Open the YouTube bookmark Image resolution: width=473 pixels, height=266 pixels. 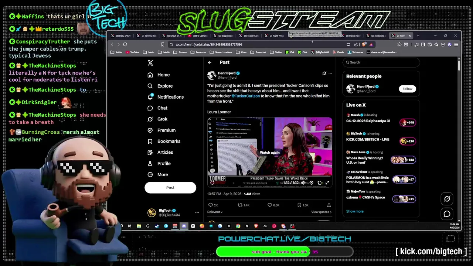[x=132, y=52]
